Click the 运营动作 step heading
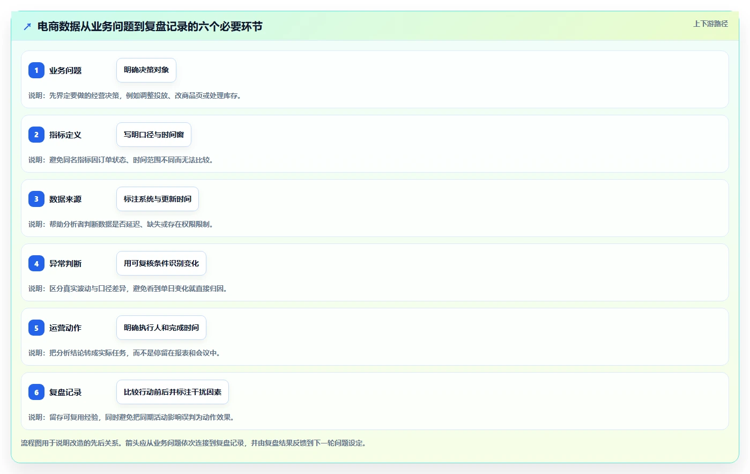 coord(65,328)
